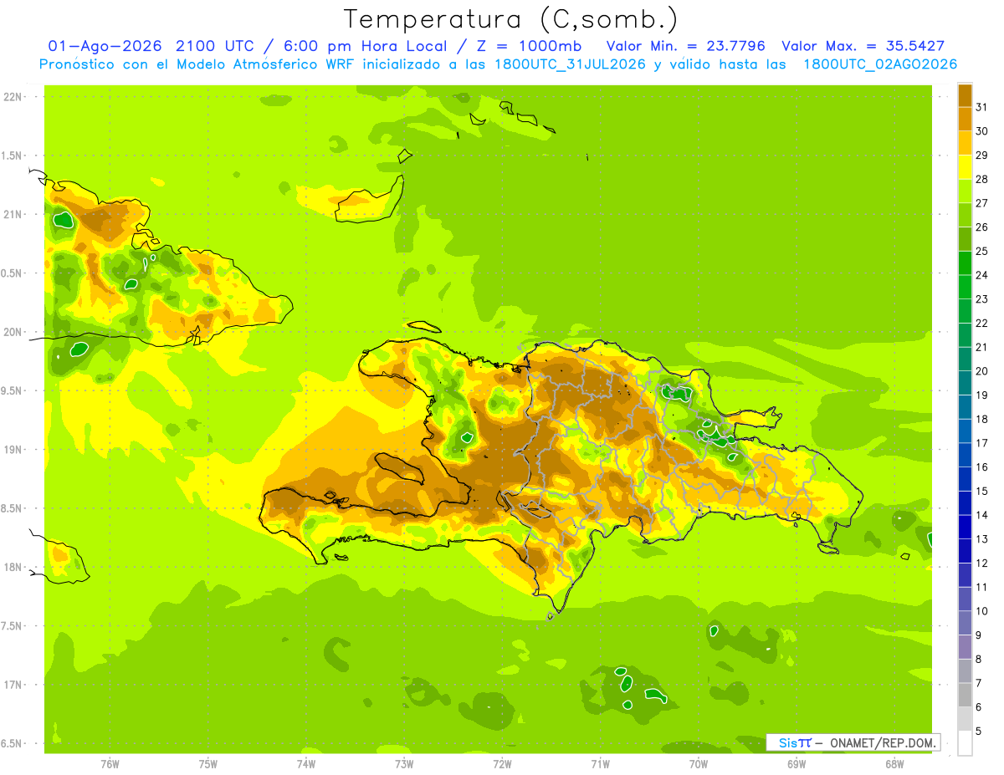Click the '74W' longitude label
This screenshot has width=1004, height=775.
click(x=305, y=763)
